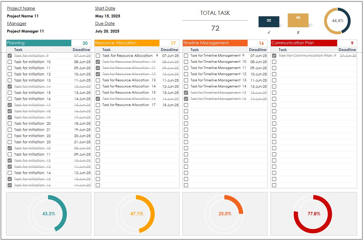Uncheck Task for Resource Allocation 16 checkbox
This screenshot has height=240, width=363.
98,99
